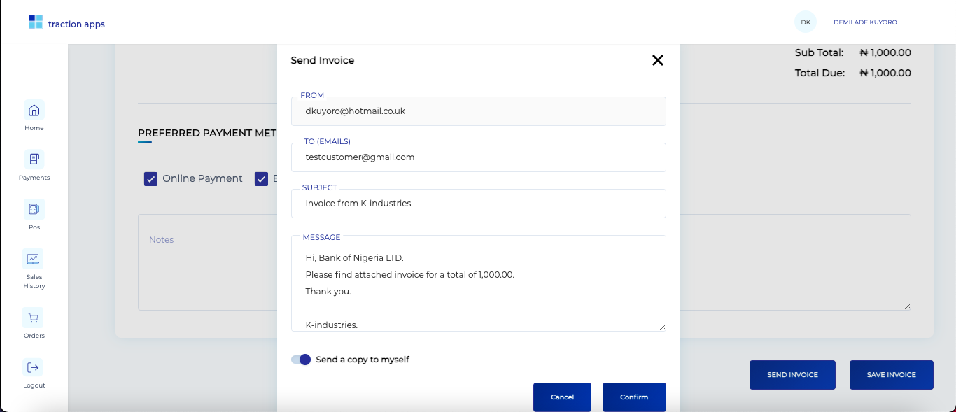Click the Cancel button in the modal
Viewport: 956px width, 412px height.
click(562, 397)
